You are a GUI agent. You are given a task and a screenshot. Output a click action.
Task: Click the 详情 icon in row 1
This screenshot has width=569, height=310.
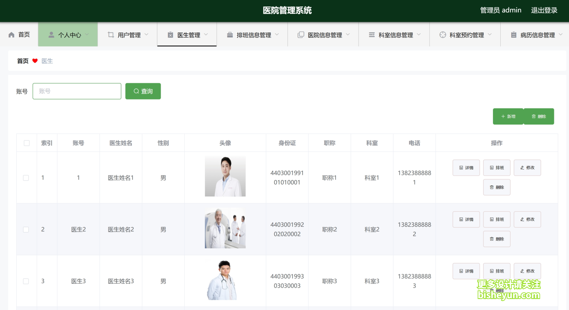coord(461,168)
